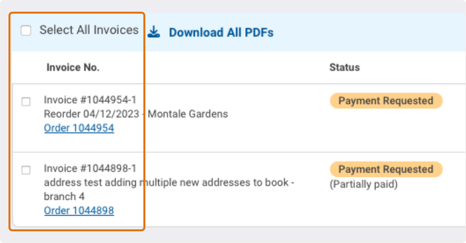Click the Payment Requested badge on Invoice #1044898-1
466x243 pixels.
(386, 169)
